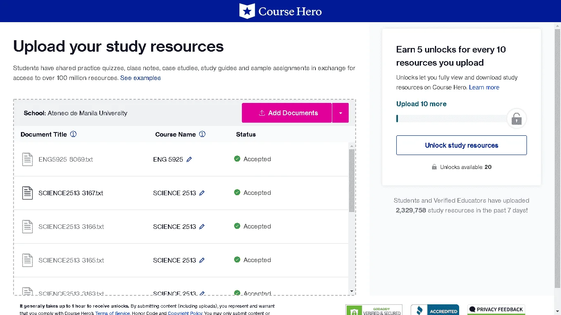Edit course name for SCIENCE2513 3166.txt
Image resolution: width=561 pixels, height=315 pixels.
point(202,226)
